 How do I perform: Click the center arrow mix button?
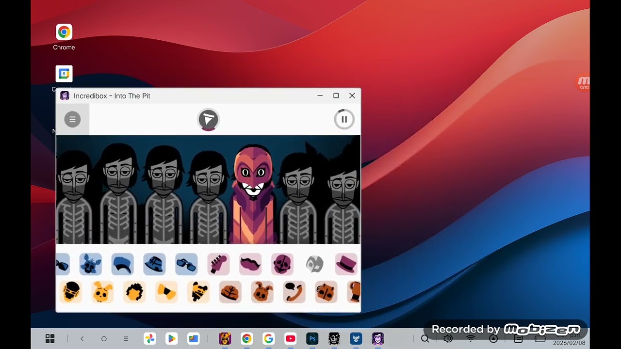(209, 120)
